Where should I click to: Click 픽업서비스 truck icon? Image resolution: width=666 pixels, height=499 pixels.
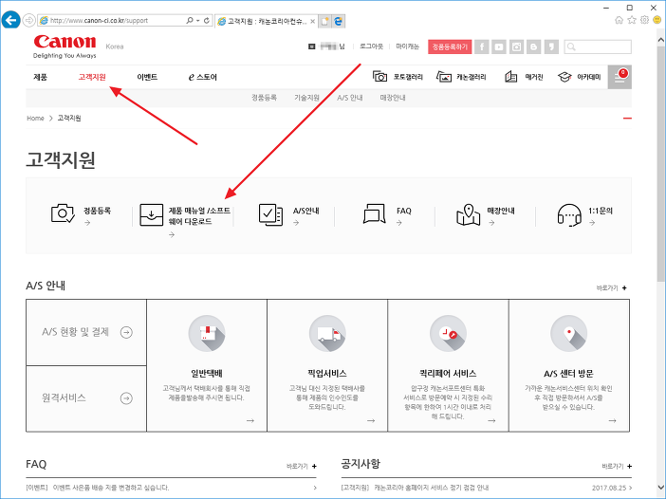[327, 333]
